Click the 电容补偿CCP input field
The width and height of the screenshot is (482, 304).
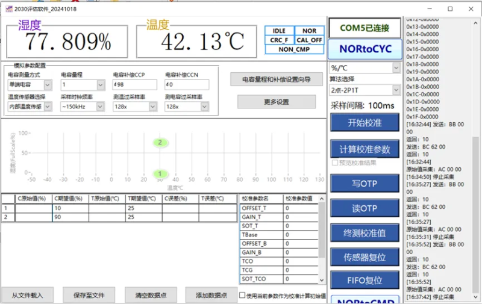click(134, 84)
